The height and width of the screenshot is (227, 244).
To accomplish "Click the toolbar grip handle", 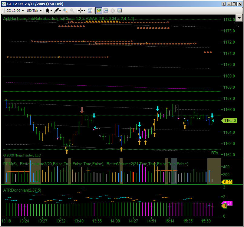I will 2,11.
